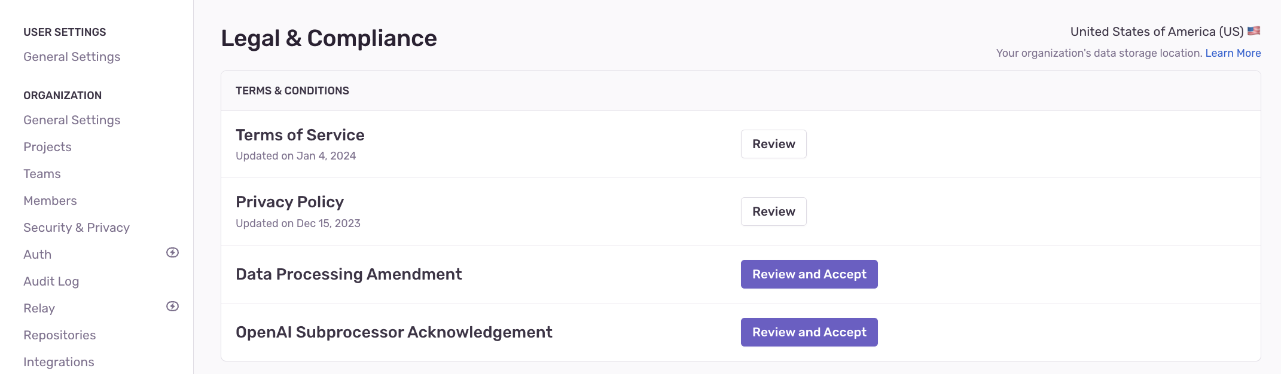Viewport: 1281px width, 374px height.
Task: Open General Settings under Organization
Action: click(72, 119)
